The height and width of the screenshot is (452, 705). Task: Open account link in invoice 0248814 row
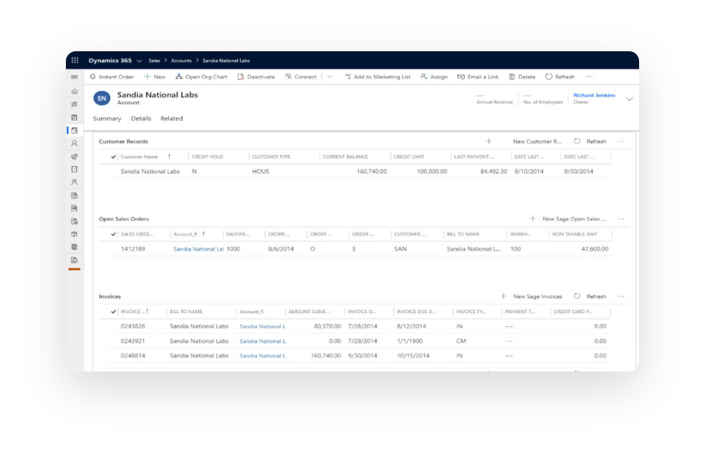(x=263, y=356)
